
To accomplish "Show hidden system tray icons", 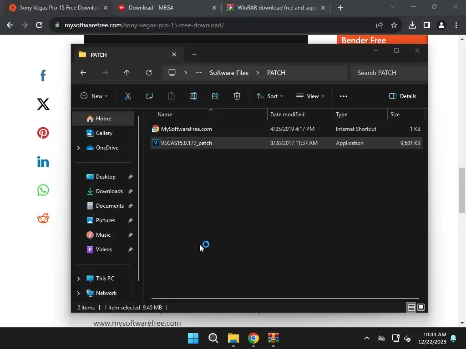I will pyautogui.click(x=367, y=338).
